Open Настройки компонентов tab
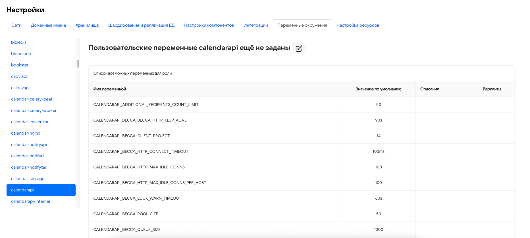 (209, 25)
